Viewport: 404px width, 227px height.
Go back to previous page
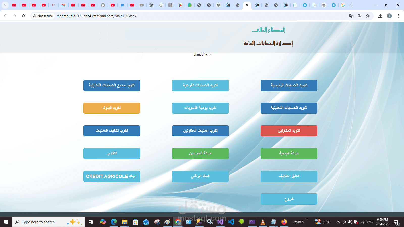click(6, 16)
